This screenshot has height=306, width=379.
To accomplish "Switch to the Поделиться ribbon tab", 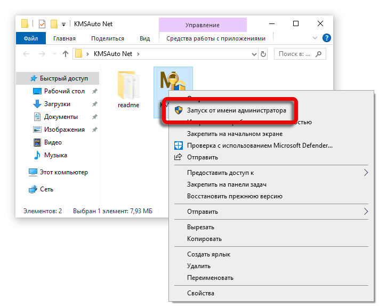I will (x=108, y=38).
